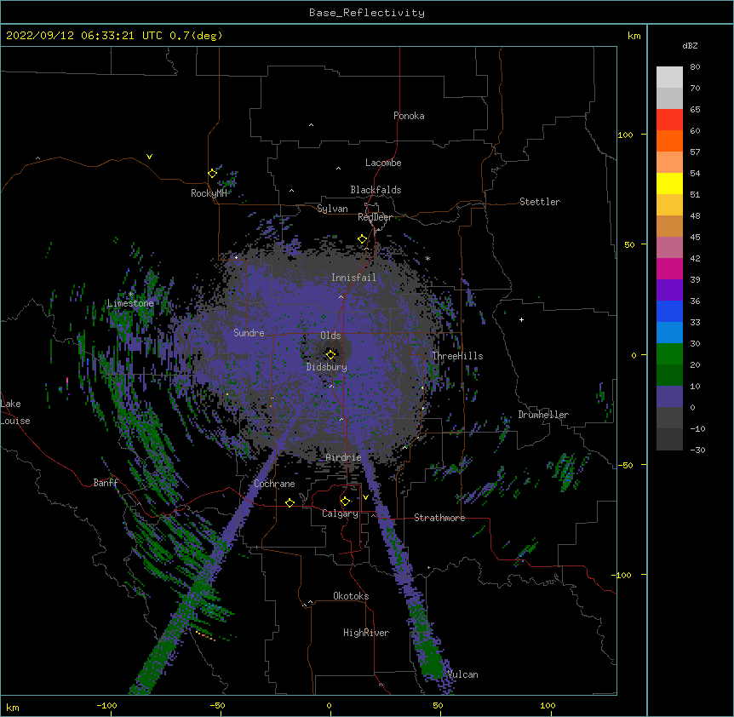Click the yellow diamond marker above Innisfail near RedDeer
734x717 pixels.
(x=362, y=239)
